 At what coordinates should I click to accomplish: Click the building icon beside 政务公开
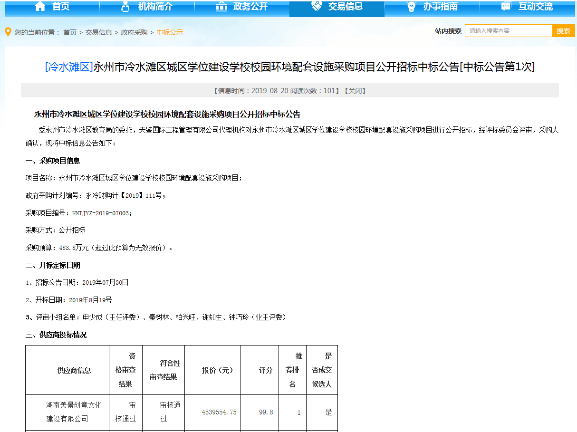pyautogui.click(x=221, y=6)
